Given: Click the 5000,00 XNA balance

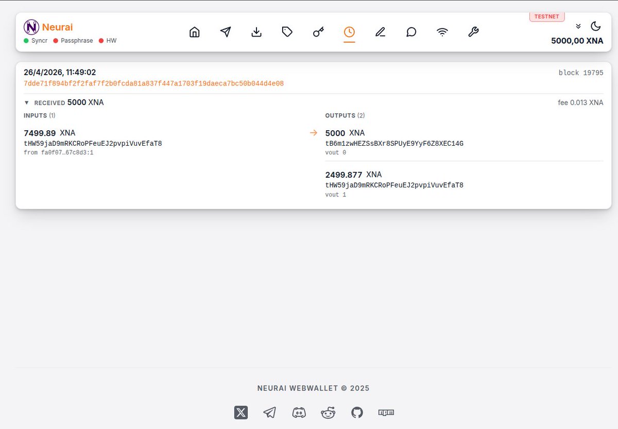Looking at the screenshot, I should coord(577,41).
